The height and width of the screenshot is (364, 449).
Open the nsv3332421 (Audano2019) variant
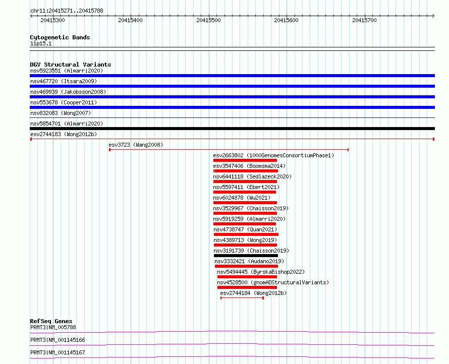249,261
